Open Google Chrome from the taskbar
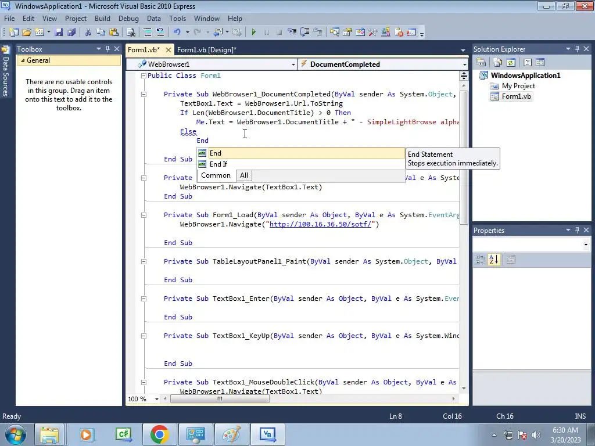Screen dimensions: 595x446 [159, 434]
